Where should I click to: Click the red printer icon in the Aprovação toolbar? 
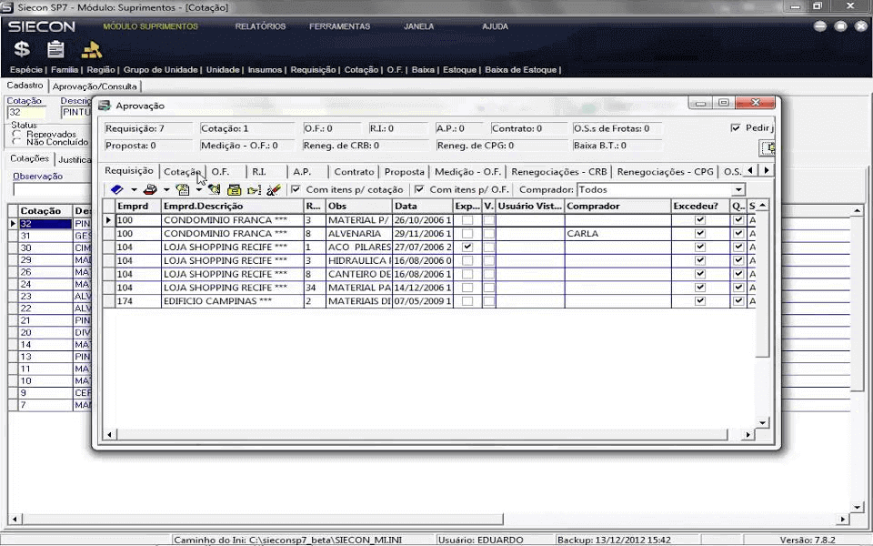[150, 189]
